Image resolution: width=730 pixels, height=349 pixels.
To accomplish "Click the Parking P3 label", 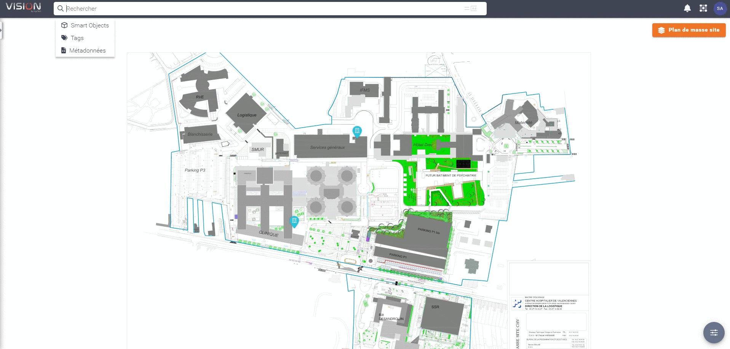I will click(x=195, y=170).
